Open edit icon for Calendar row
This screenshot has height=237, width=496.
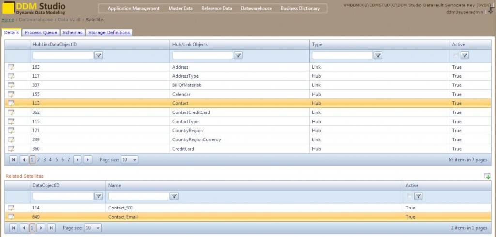click(11, 94)
